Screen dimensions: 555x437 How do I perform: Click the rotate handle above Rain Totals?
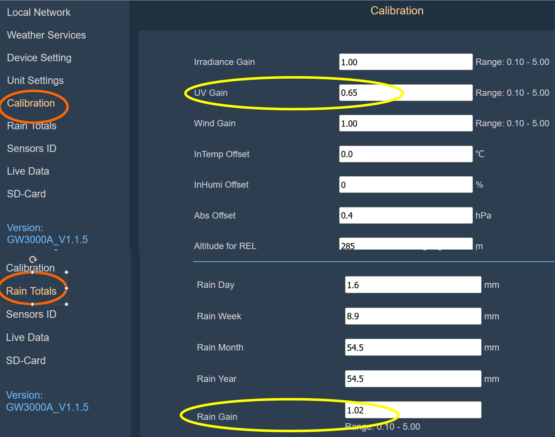33,260
